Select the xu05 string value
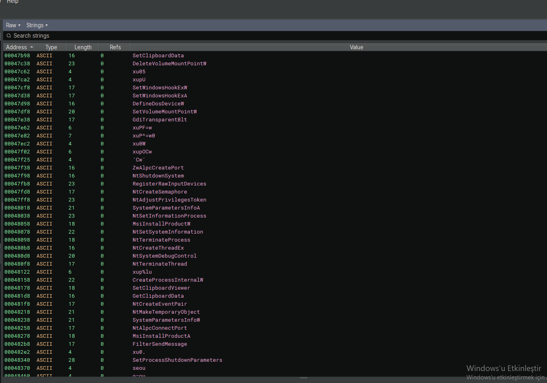 (139, 72)
